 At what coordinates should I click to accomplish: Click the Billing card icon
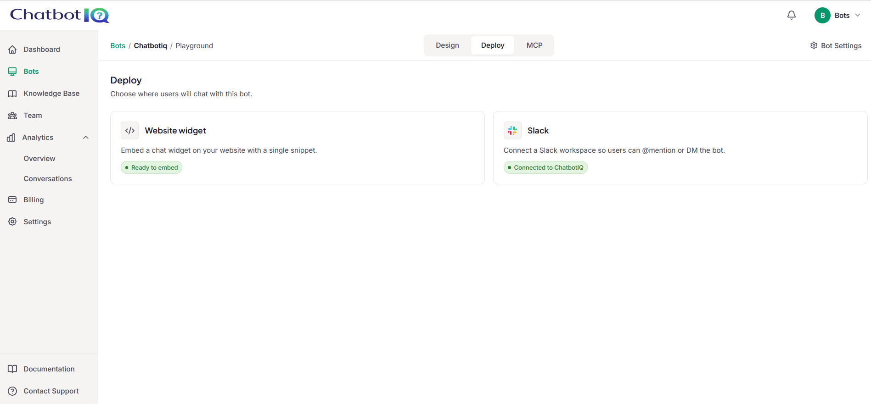[x=12, y=200]
